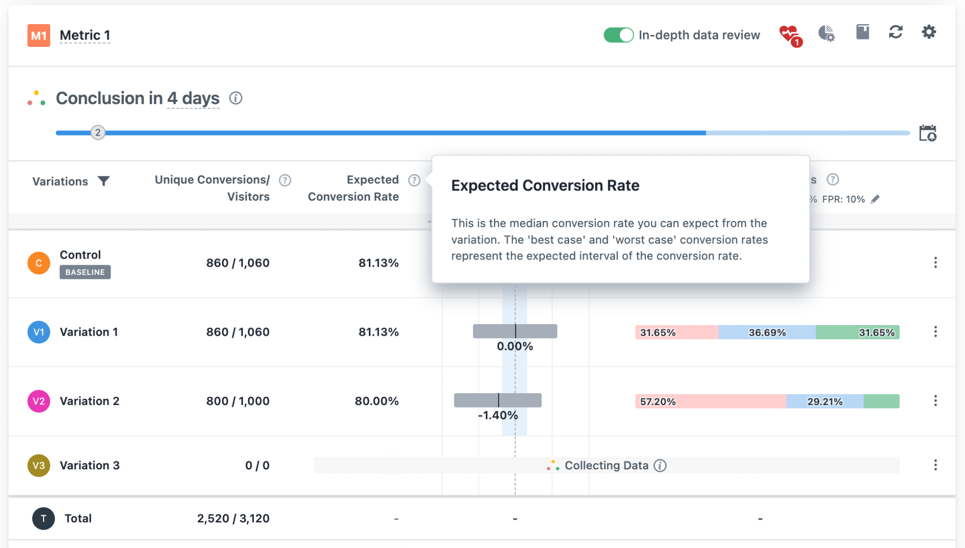965x548 pixels.
Task: Click help icon for Unique Conversions/Visitors
Action: coord(285,180)
